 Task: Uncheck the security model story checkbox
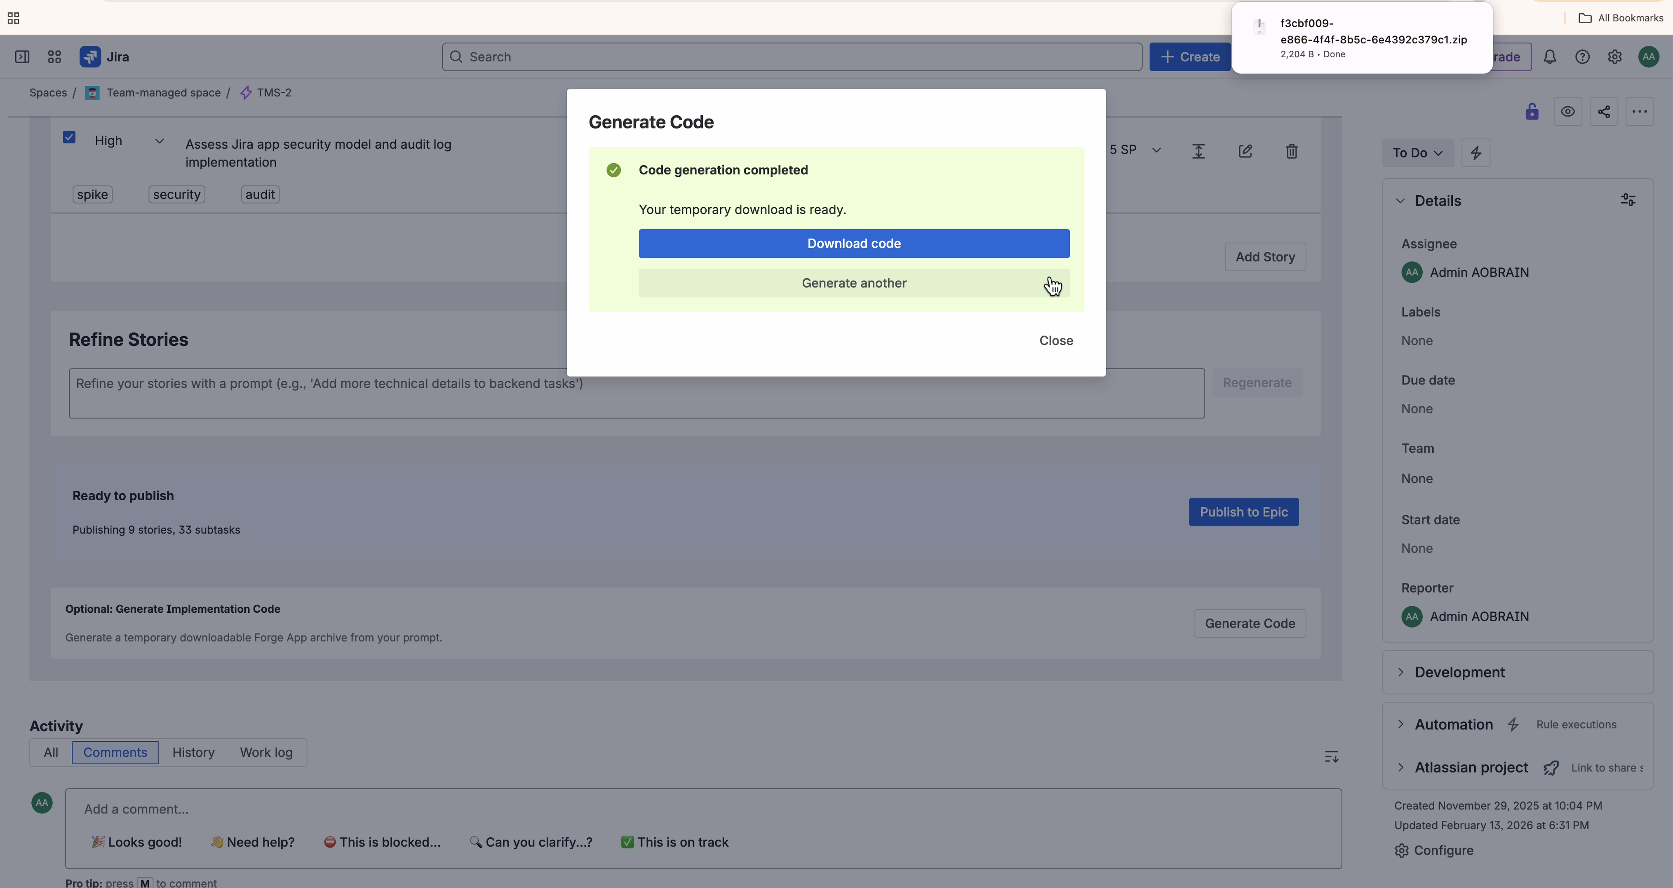(70, 138)
